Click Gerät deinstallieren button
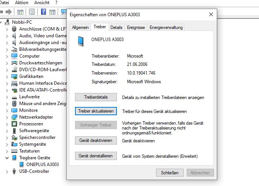Image resolution: width=259 pixels, height=186 pixels. [96, 156]
